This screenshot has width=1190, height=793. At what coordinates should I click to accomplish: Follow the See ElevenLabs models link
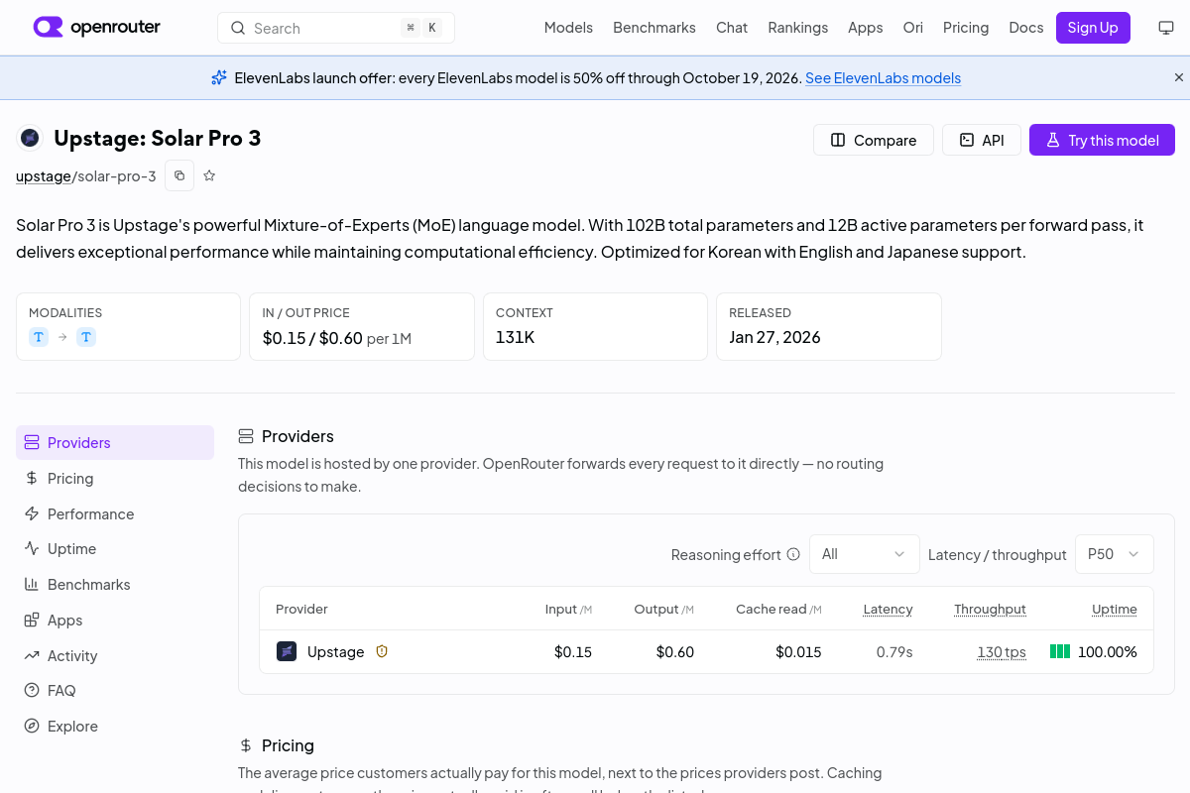pyautogui.click(x=884, y=77)
